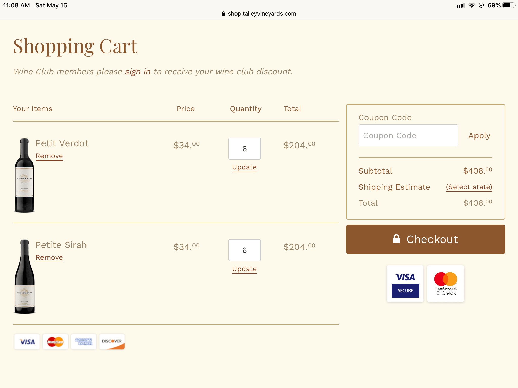
Task: Follow the sign in link
Action: 138,72
